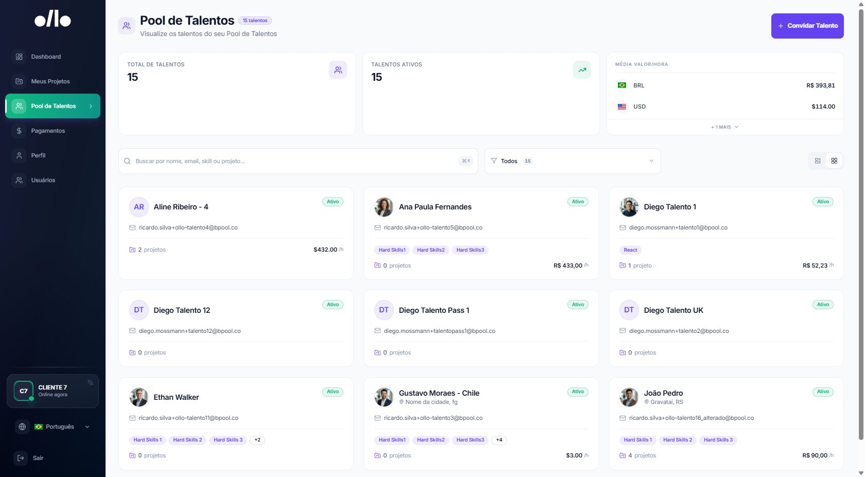Click Diego Talento 12's DT avatar
This screenshot has width=865, height=477.
[x=139, y=310]
